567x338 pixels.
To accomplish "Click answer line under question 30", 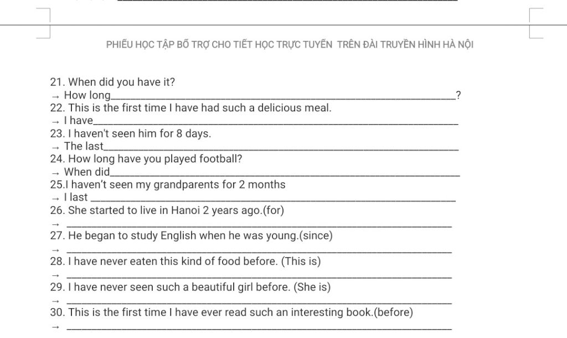I will tap(259, 328).
